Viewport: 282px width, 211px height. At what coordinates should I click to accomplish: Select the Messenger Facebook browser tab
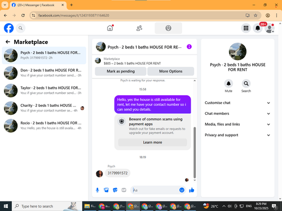(38, 5)
